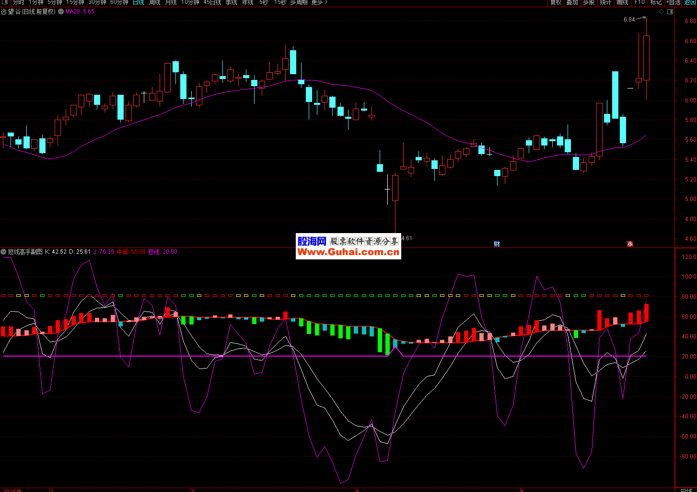Click the 6.00 price axis label

690,101
